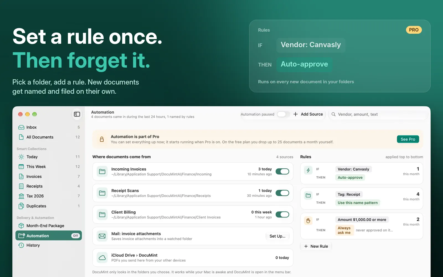Screen dimensions: 443x277
Task: Click the Month-End Package box icon
Action: pos(21,226)
